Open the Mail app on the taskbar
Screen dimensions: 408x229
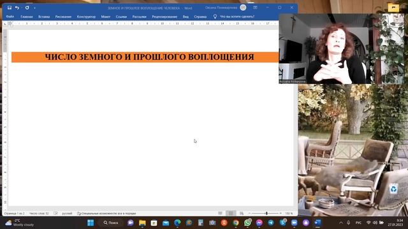click(x=166, y=223)
